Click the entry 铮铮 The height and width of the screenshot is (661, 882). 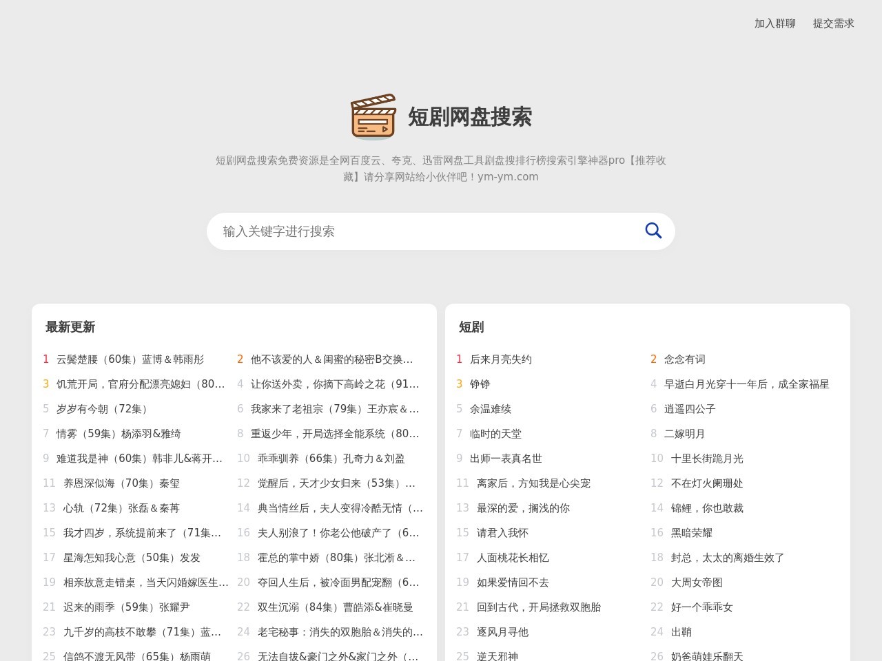(479, 384)
